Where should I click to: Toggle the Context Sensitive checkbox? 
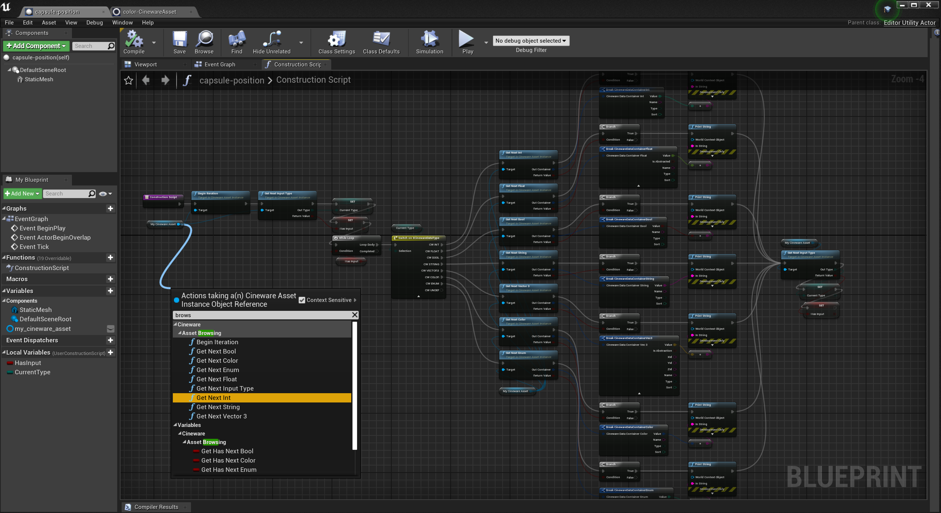pyautogui.click(x=302, y=300)
